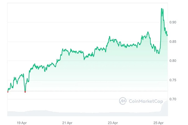Click the highest peak of the price line
This screenshot has height=125, width=188.
point(162,9)
